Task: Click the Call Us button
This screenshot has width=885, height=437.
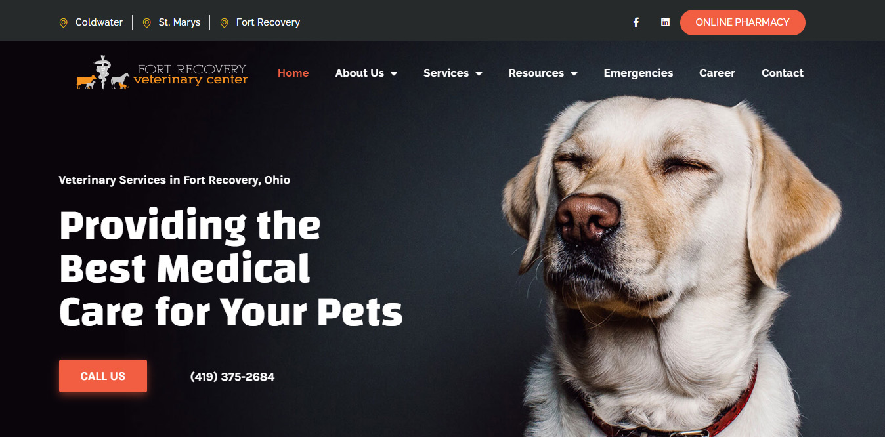Action: pyautogui.click(x=103, y=376)
